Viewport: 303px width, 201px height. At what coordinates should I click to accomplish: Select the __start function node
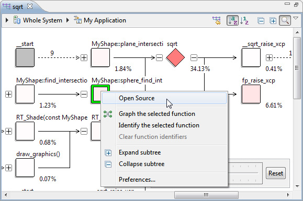pyautogui.click(x=25, y=57)
